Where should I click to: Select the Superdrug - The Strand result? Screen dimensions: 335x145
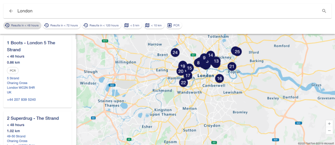pos(33,118)
